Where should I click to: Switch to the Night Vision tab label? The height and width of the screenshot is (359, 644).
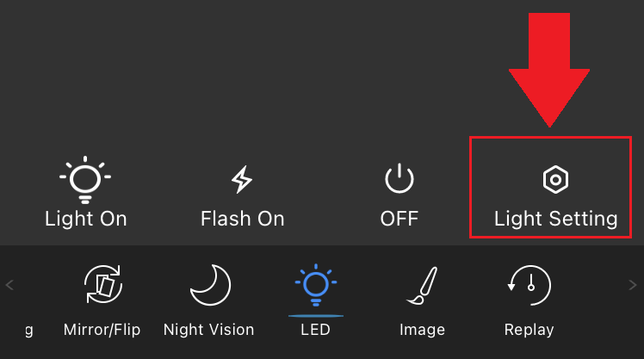coord(208,330)
